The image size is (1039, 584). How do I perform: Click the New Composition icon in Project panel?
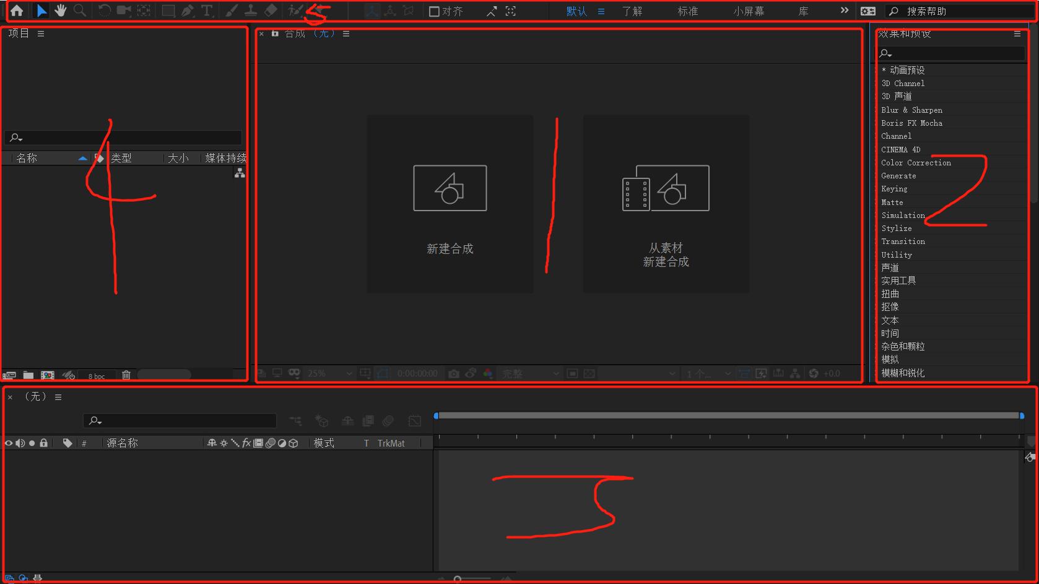click(48, 375)
